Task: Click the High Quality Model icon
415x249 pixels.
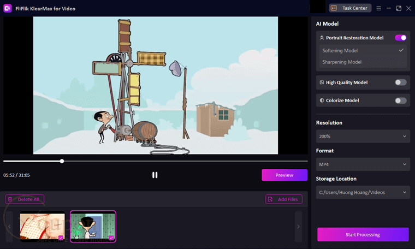Action: pyautogui.click(x=322, y=82)
